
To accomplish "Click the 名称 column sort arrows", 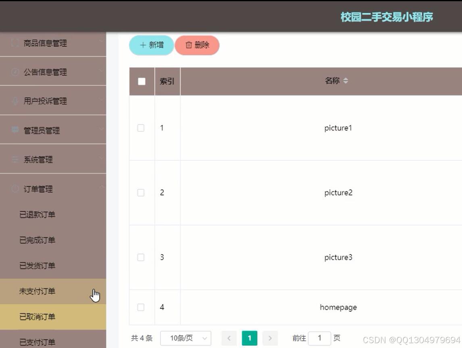I will (346, 81).
